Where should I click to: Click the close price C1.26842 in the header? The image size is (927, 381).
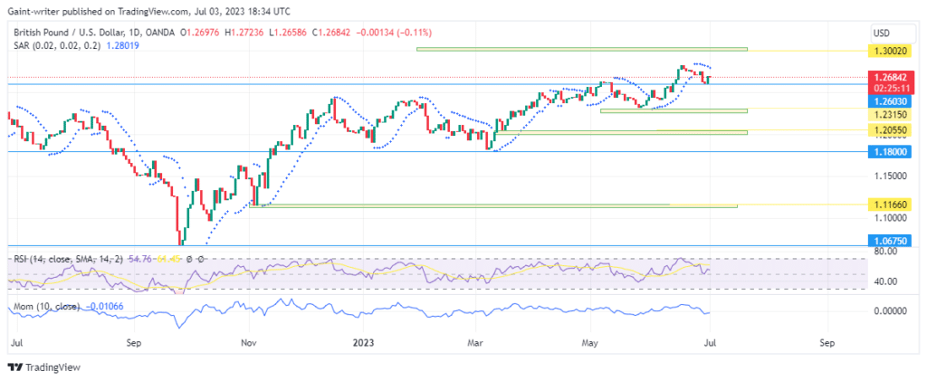[x=331, y=33]
